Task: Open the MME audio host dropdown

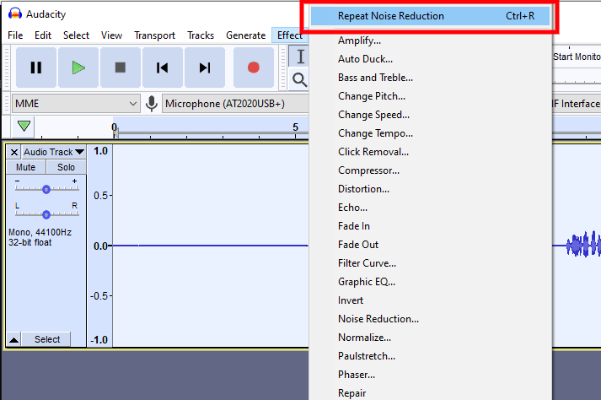Action: click(75, 104)
